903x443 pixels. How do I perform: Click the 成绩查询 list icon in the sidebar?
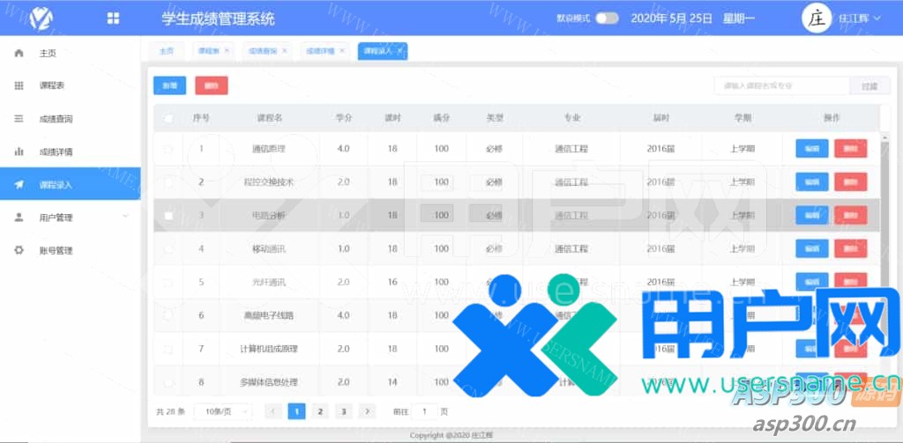coord(19,118)
